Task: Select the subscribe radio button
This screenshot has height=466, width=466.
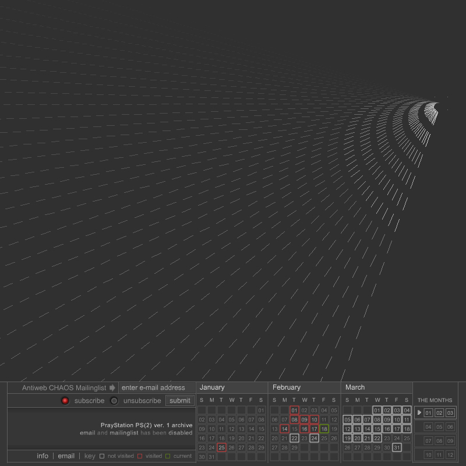Action: point(65,401)
